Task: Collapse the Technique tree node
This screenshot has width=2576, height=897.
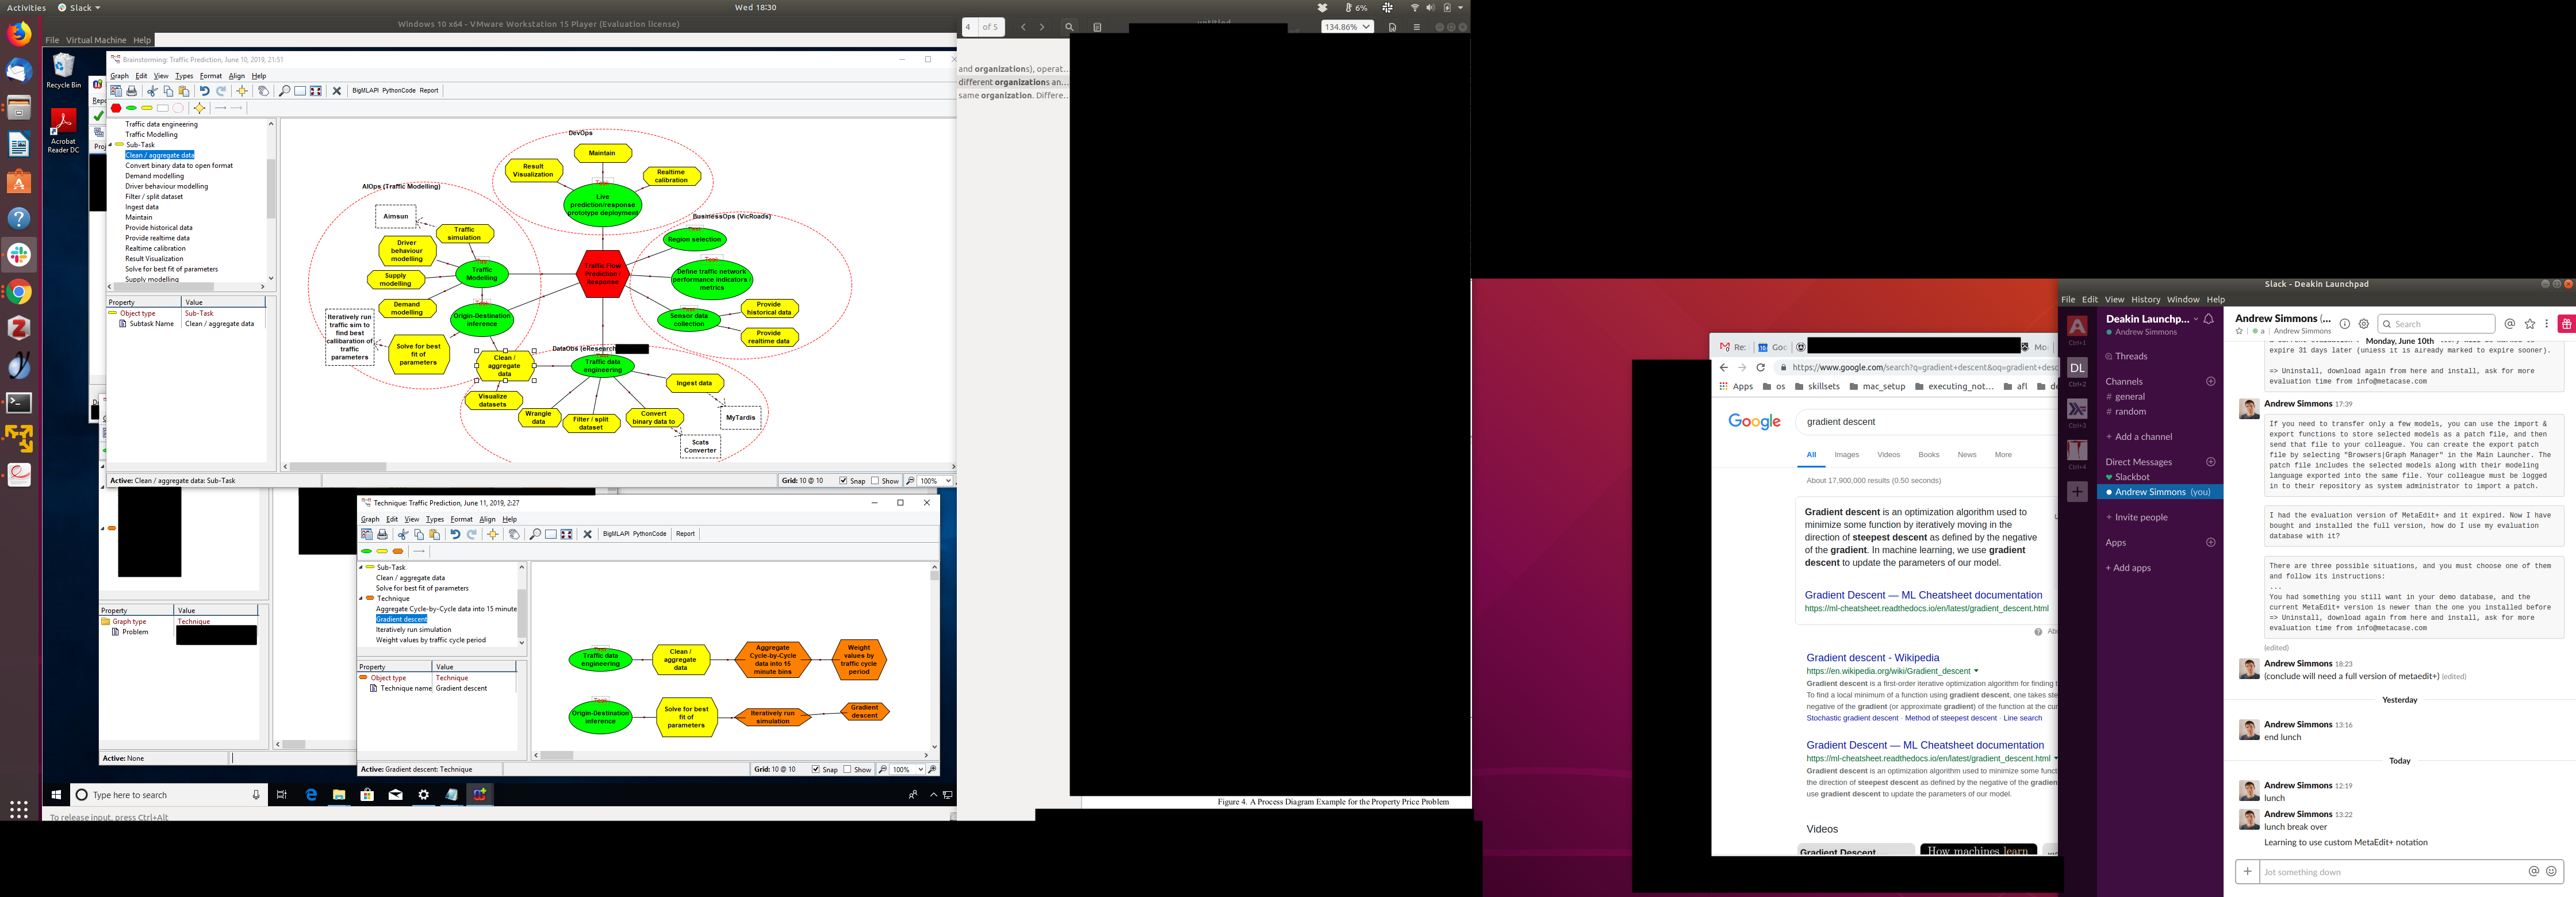Action: pyautogui.click(x=361, y=598)
